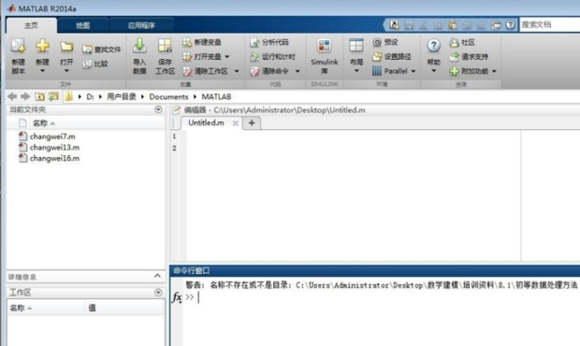Screen dimensions: 580x346
Task: Open Preferences (预设)
Action: pos(385,42)
